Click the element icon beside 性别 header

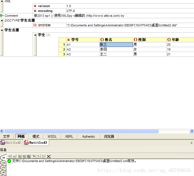point(136,40)
